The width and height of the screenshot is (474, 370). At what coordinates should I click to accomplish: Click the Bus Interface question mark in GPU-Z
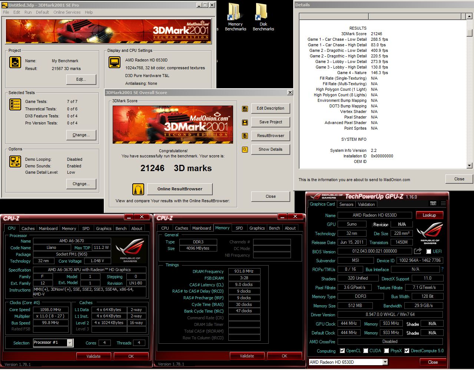click(x=442, y=269)
